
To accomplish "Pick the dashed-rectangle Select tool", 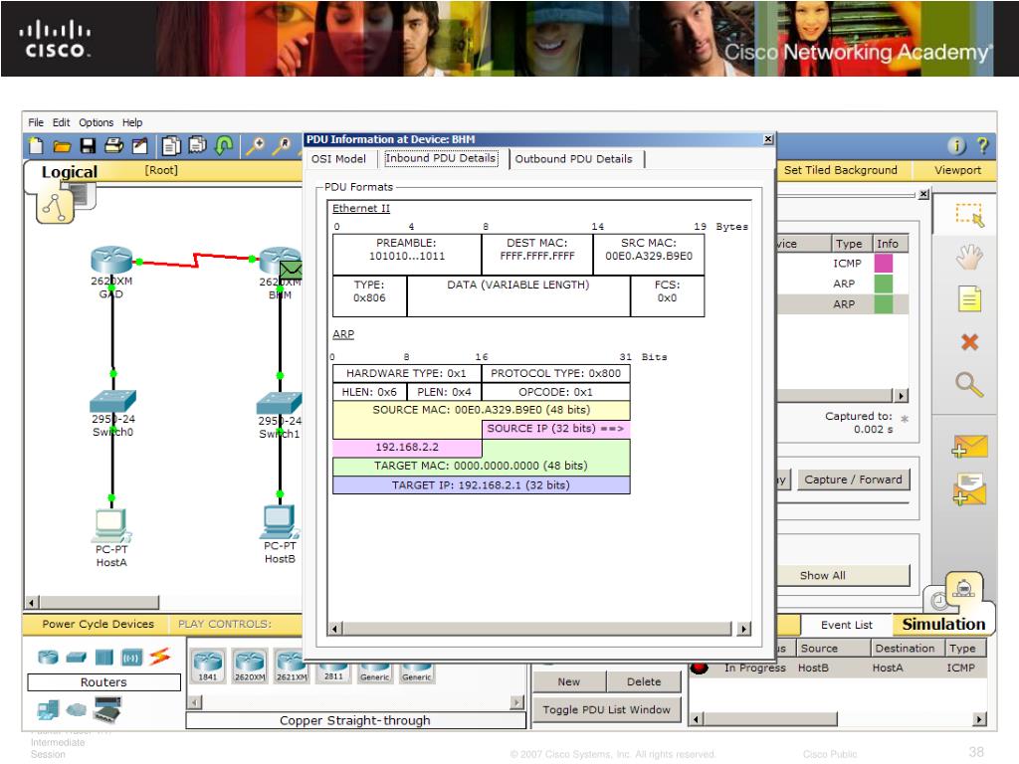I will [x=969, y=215].
